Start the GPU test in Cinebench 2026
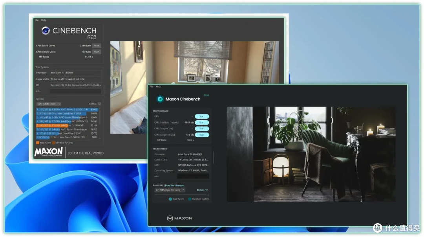Screen dimensions: 424x237 [x=202, y=116]
